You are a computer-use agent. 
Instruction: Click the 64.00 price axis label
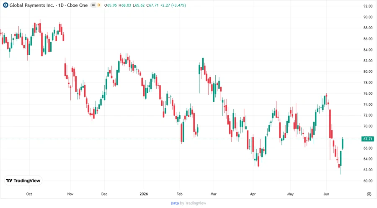pos(368,159)
